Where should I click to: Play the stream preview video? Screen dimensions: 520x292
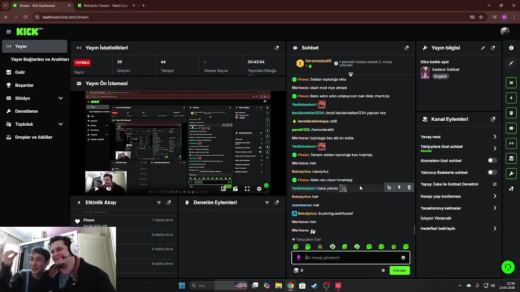(97, 189)
